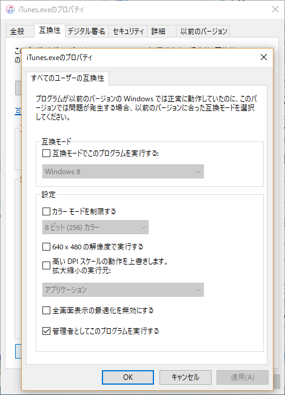Click the iTunes icon in the title bar

pos(10,9)
